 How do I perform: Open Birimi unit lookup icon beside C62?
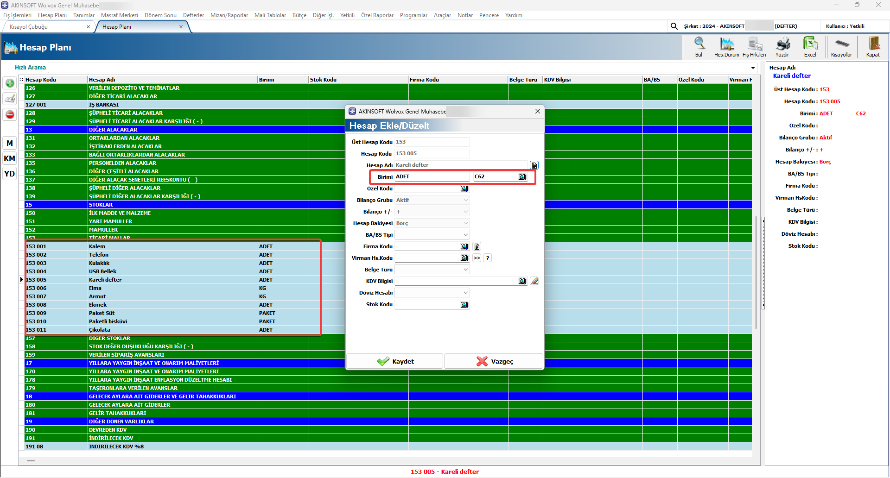pyautogui.click(x=522, y=177)
